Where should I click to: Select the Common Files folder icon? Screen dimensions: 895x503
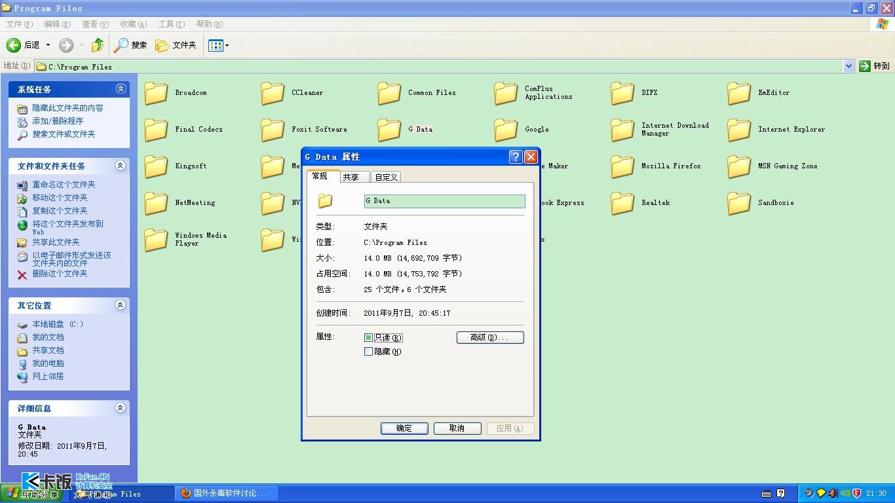(389, 93)
